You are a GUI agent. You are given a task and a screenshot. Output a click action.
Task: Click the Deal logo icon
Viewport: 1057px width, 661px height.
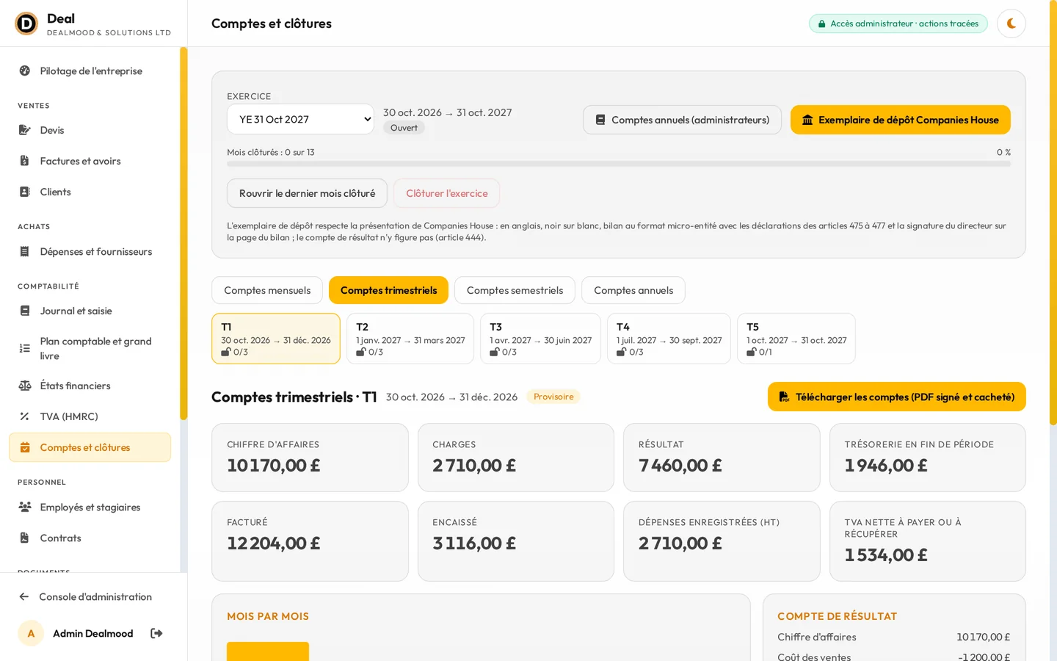[x=26, y=24]
